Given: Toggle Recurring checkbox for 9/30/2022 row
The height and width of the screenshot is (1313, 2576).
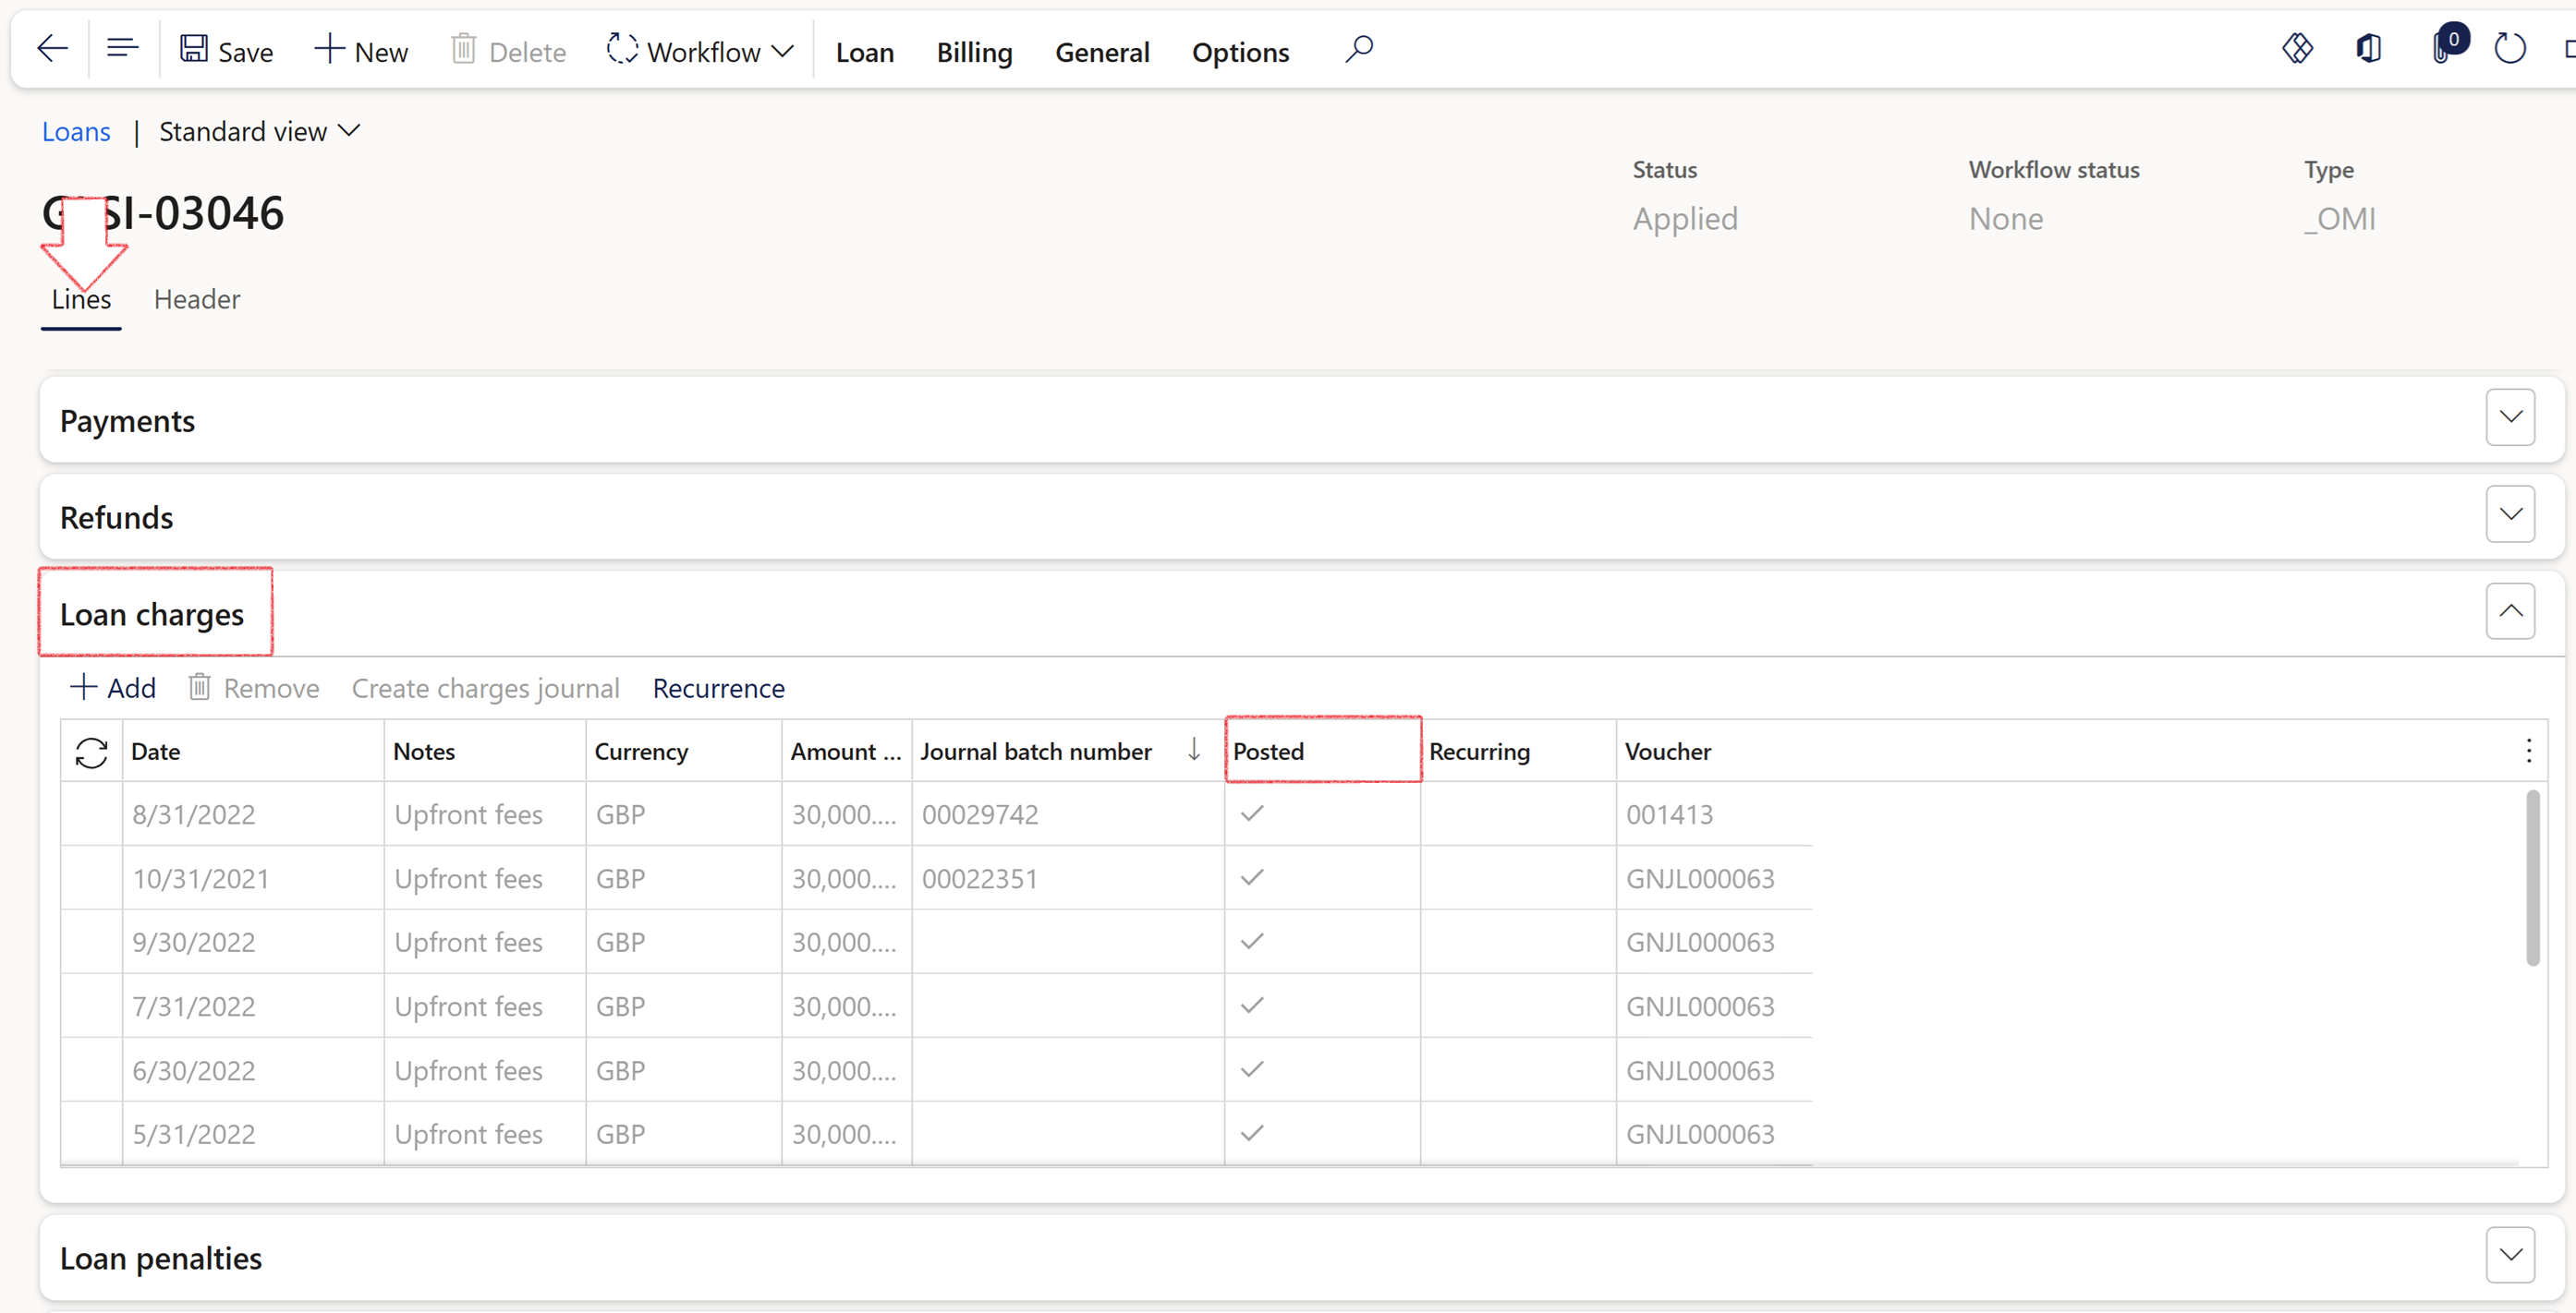Looking at the screenshot, I should [1447, 943].
